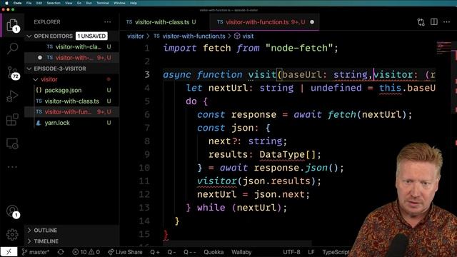Viewport: 457px width, 257px height.
Task: Click the Q-- status bar button
Action: tap(190, 252)
